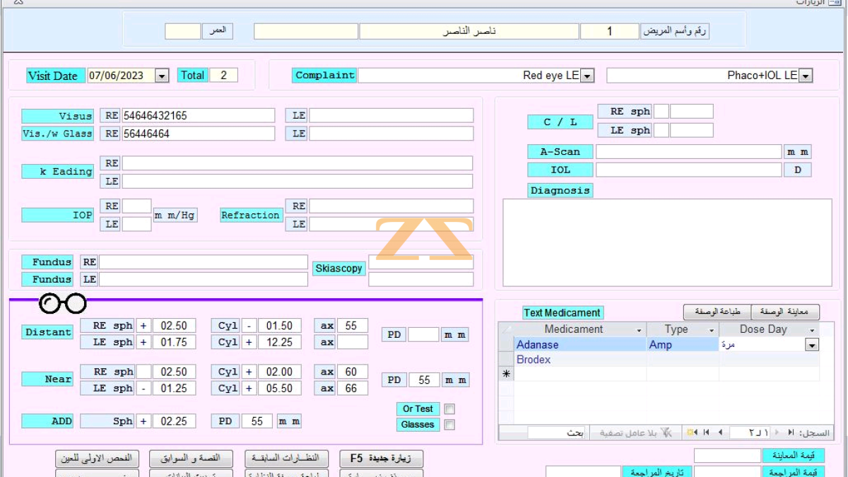Screen dimensions: 848x477
Task: Go to next medicament record
Action: point(721,432)
